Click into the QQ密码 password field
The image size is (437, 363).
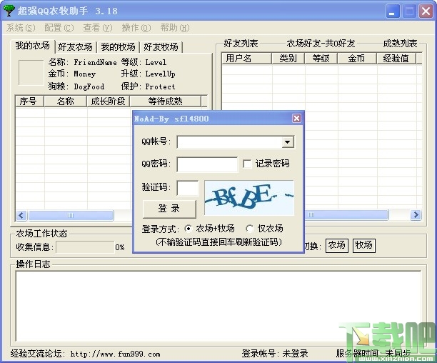point(207,164)
